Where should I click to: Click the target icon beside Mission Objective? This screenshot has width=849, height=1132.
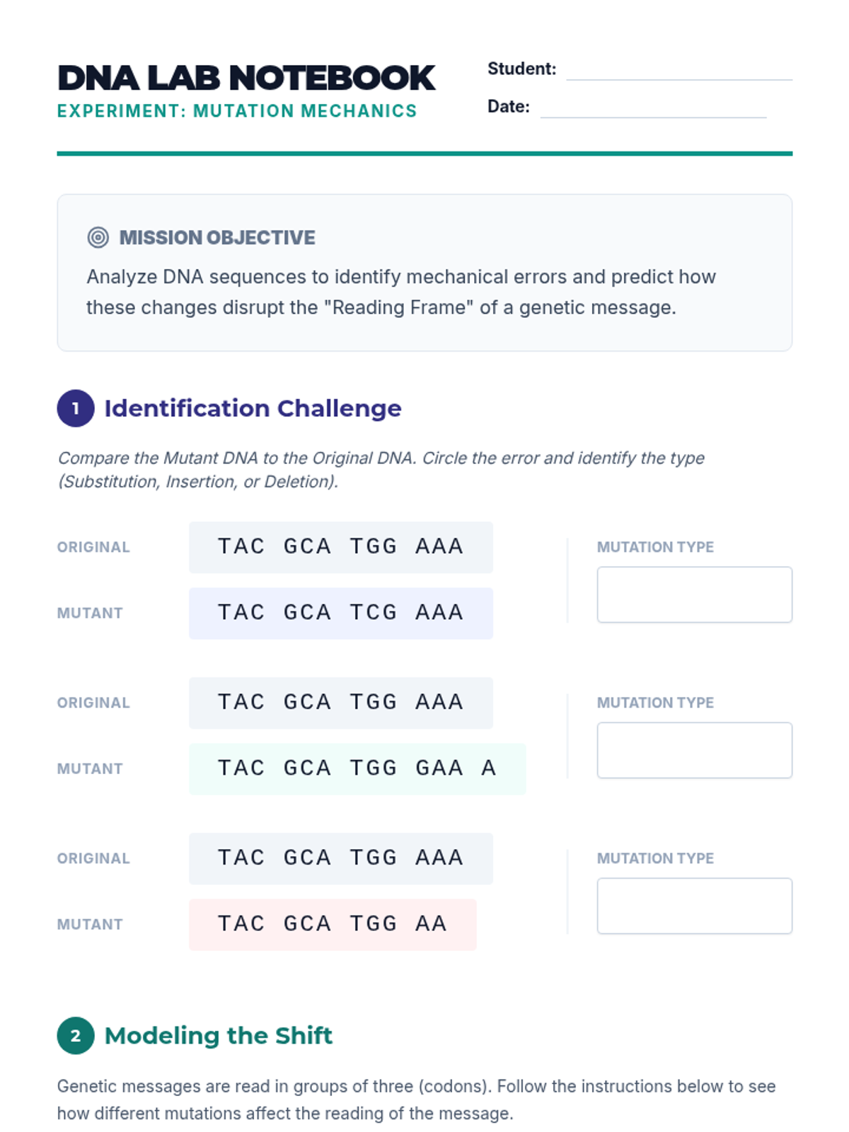98,238
